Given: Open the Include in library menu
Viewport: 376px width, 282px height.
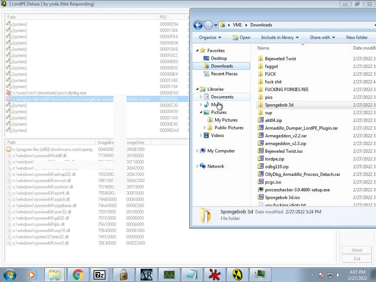Looking at the screenshot, I should pos(279,37).
